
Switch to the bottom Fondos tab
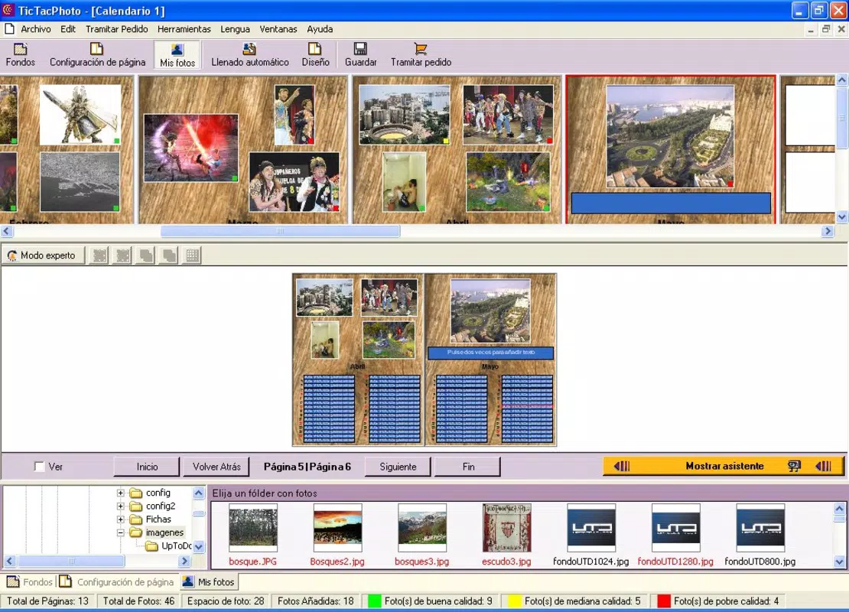pos(29,581)
